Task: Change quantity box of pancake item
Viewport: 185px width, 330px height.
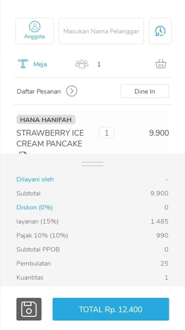Action: [107, 133]
